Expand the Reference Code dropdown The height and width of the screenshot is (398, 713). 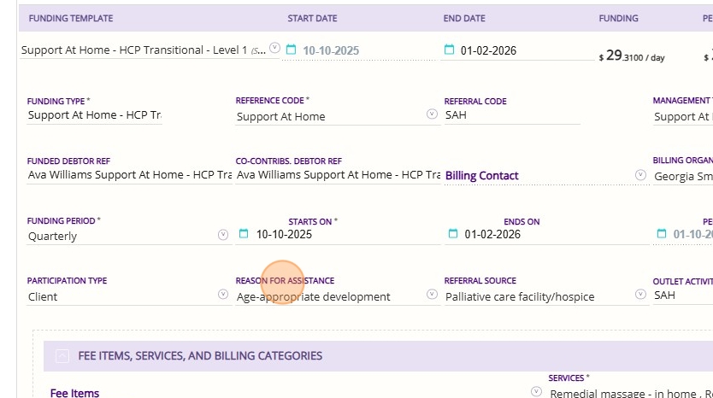pos(432,114)
